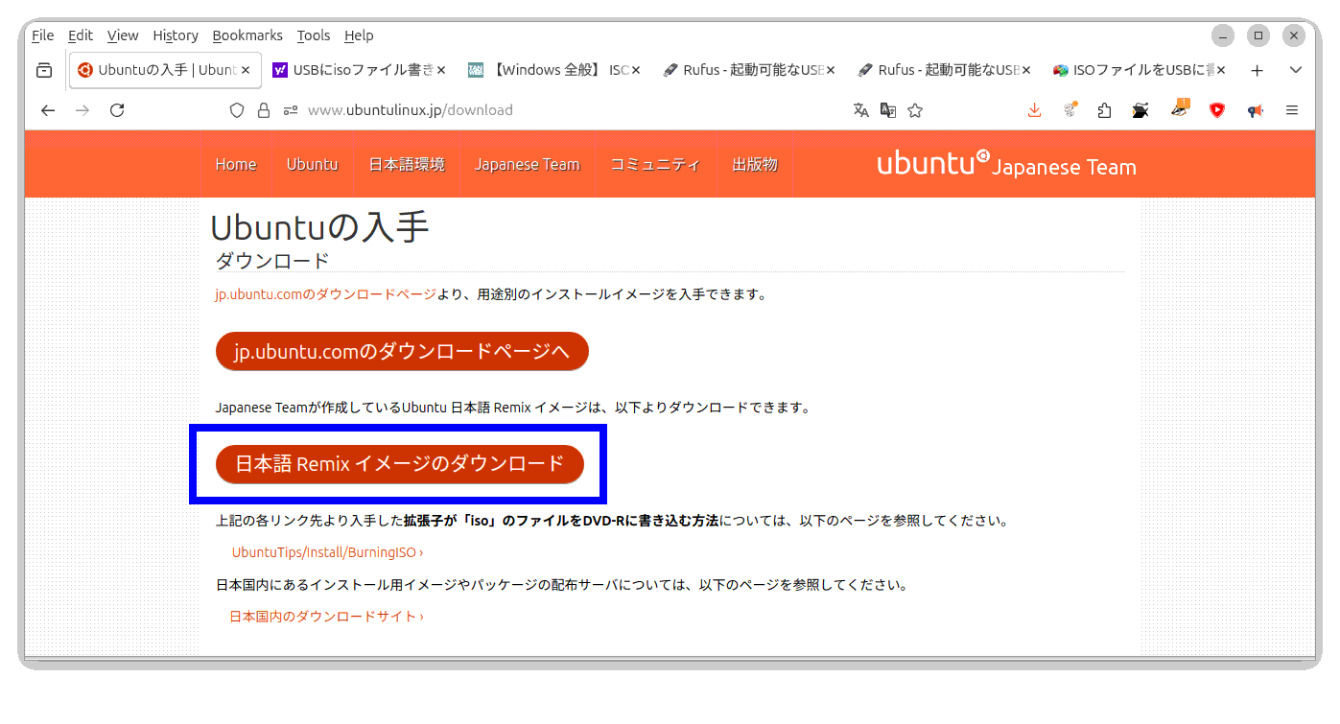Select the Ubuntuの入手 tab
Viewport: 1340px width, 724px height.
tap(163, 70)
